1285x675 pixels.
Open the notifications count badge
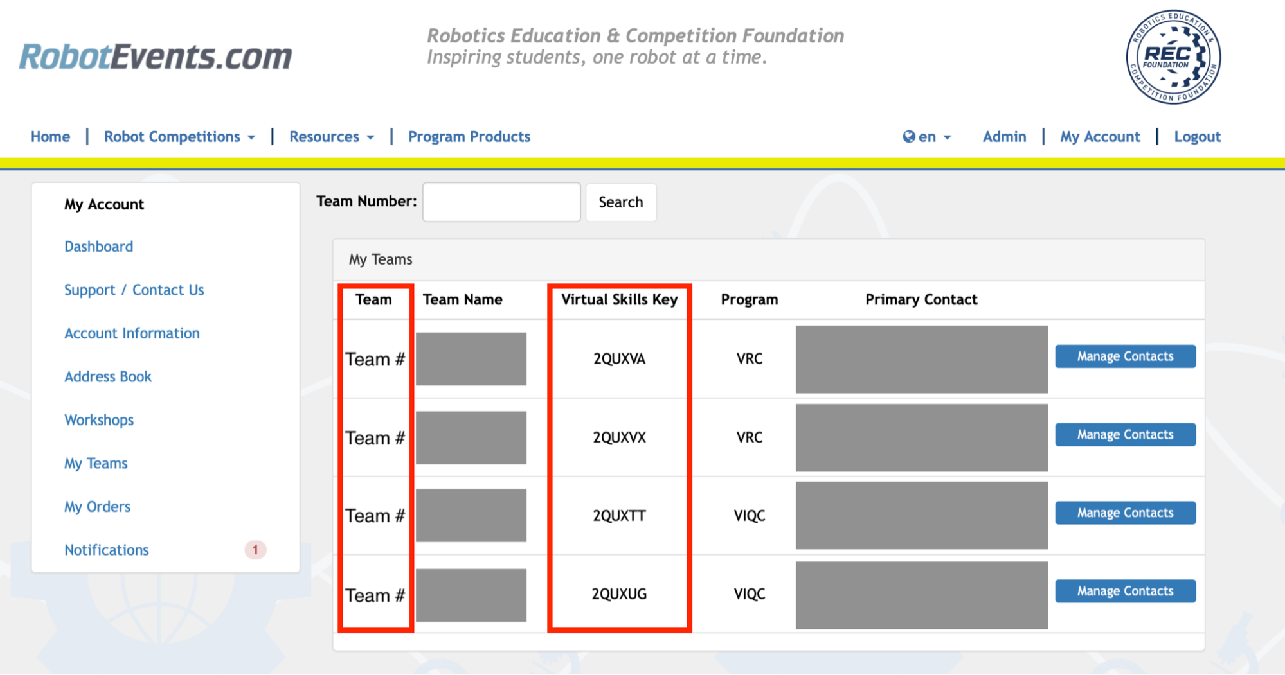[255, 550]
